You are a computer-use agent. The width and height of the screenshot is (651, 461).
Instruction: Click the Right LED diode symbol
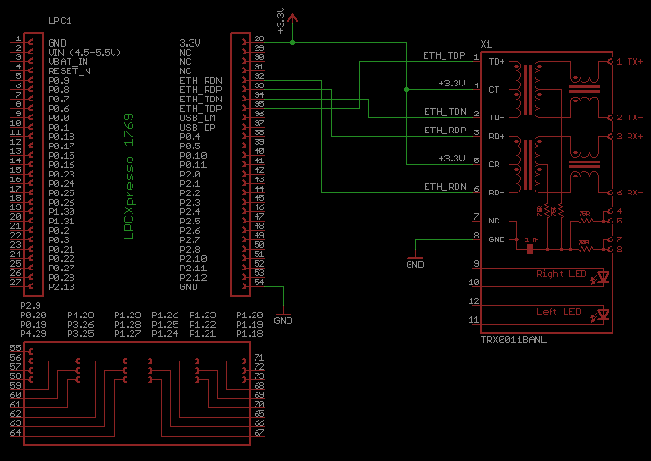pos(603,277)
